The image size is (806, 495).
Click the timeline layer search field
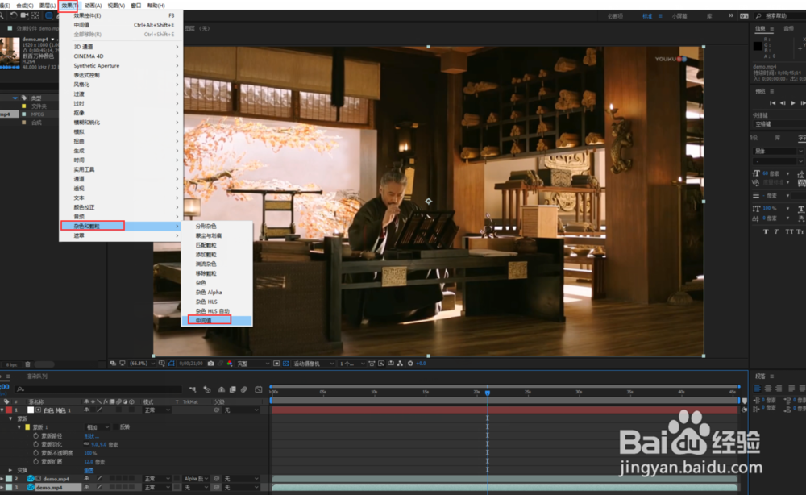point(98,389)
